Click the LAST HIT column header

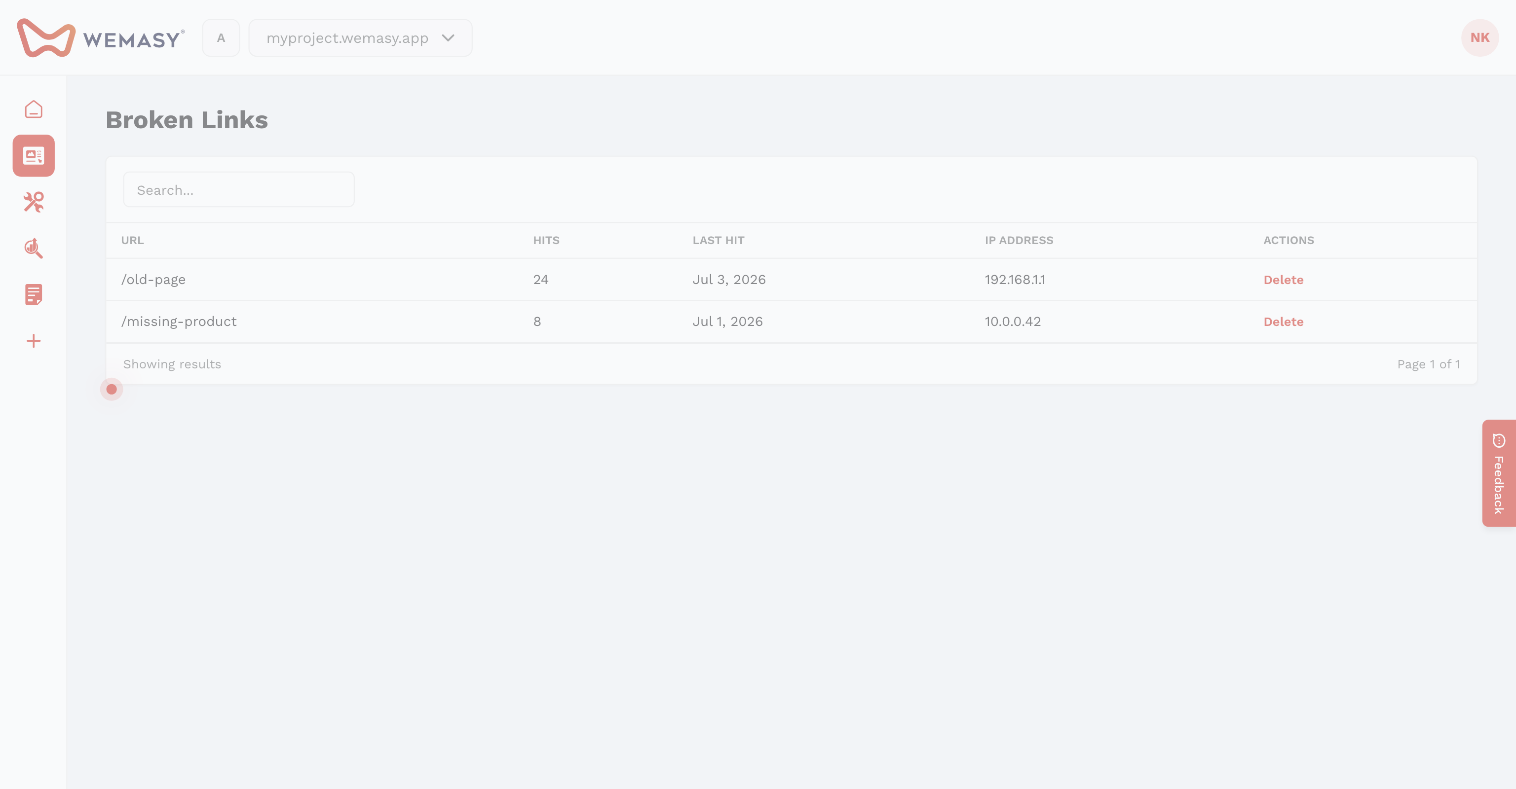point(718,241)
